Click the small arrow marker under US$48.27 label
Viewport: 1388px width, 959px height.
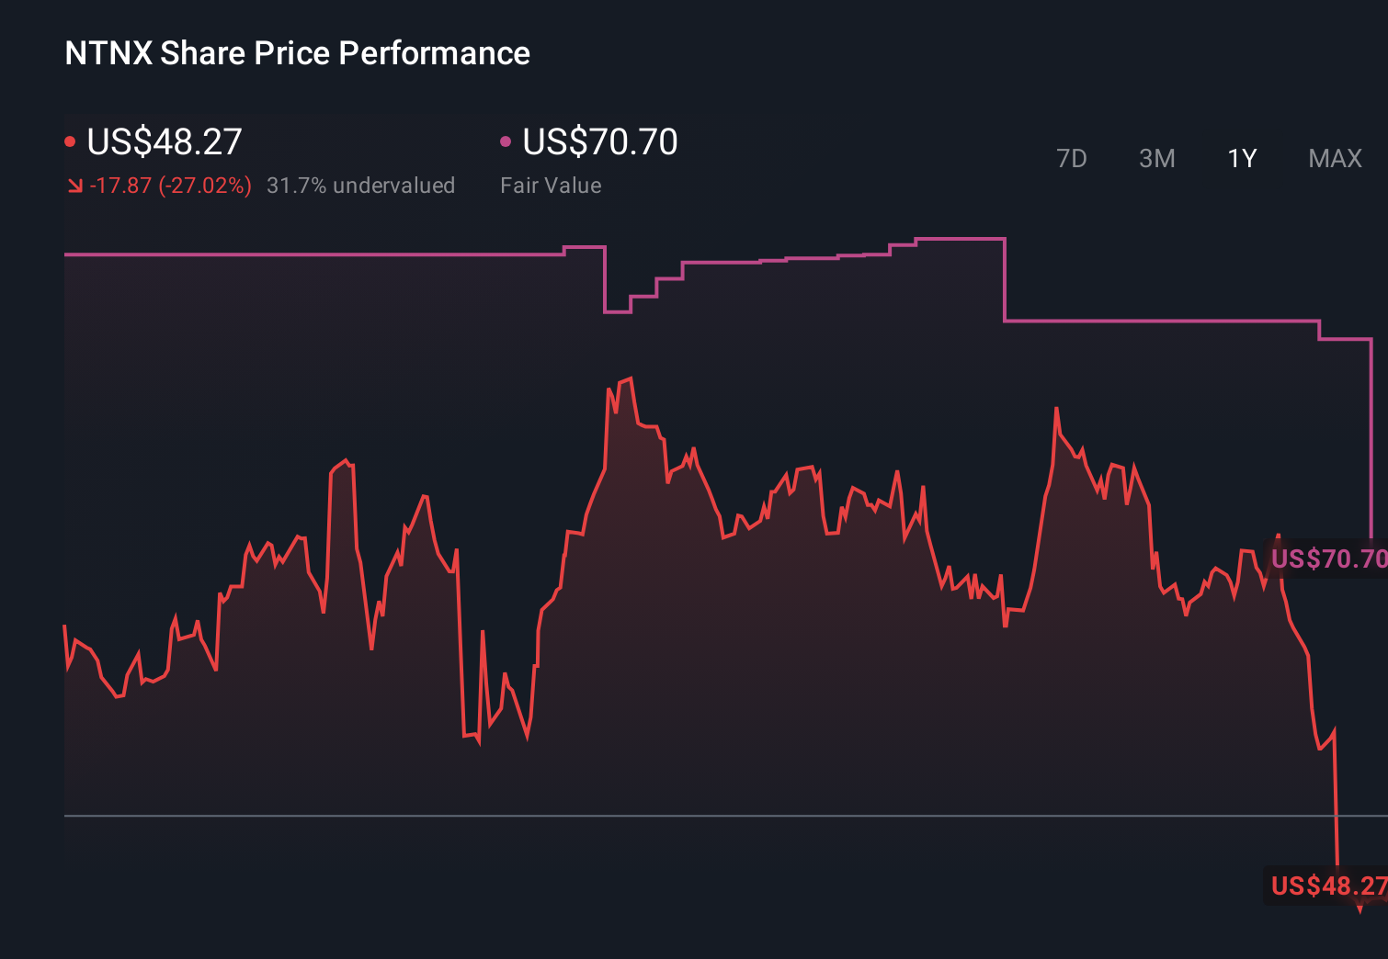tap(1361, 909)
